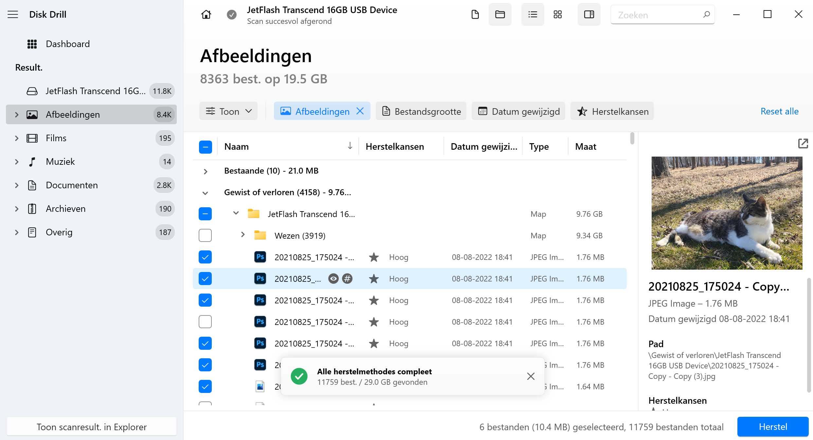Image resolution: width=813 pixels, height=440 pixels.
Task: Collapse the JetFlash Transcend 16 folder
Action: click(x=236, y=213)
